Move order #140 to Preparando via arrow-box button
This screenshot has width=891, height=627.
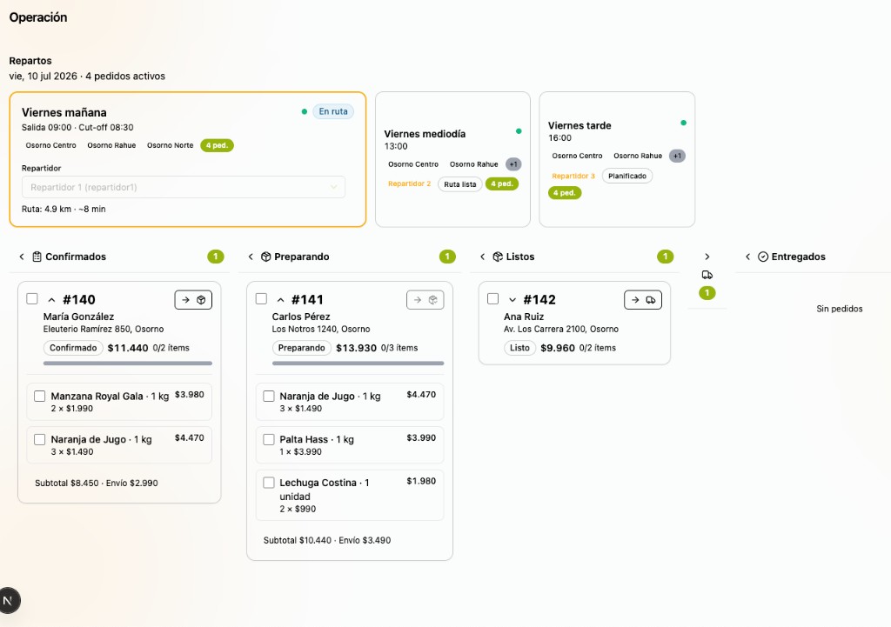[x=193, y=300]
